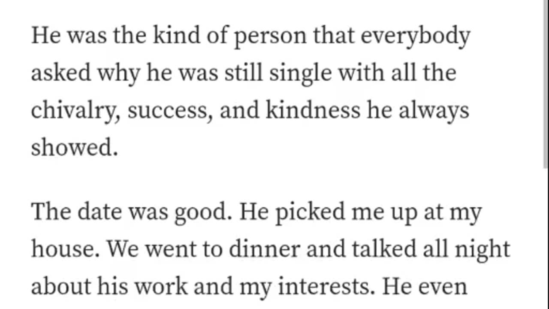Click the word "success" in the text

(170, 111)
